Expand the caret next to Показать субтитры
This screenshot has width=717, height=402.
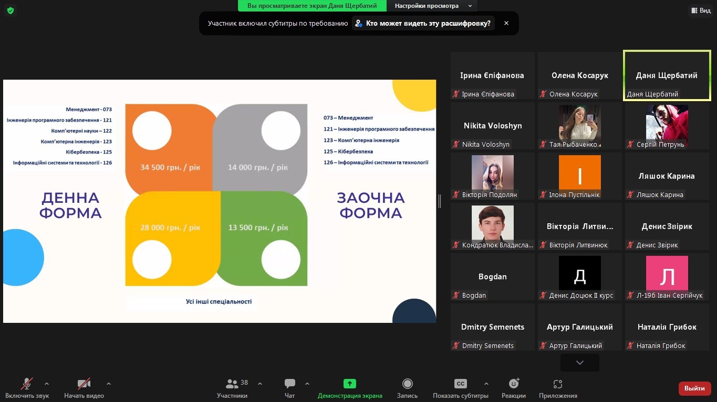click(x=486, y=384)
